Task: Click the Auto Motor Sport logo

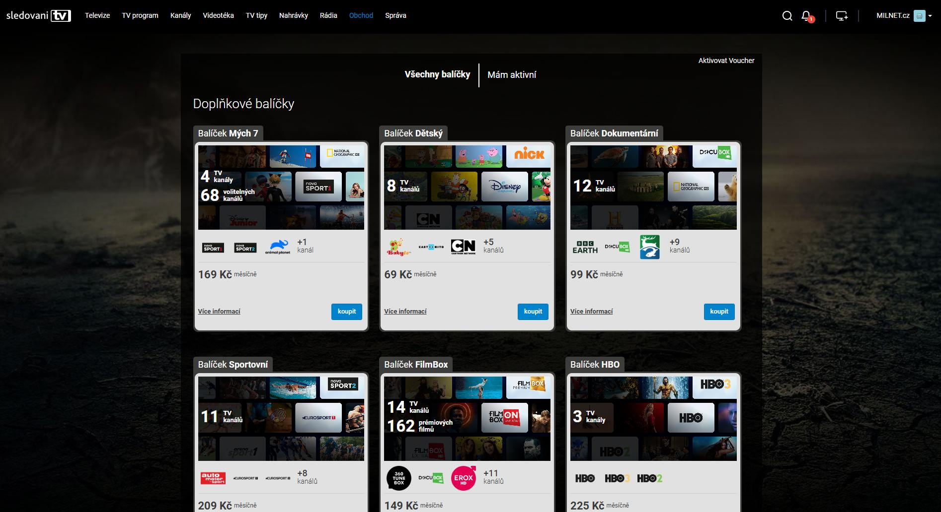Action: [x=213, y=478]
